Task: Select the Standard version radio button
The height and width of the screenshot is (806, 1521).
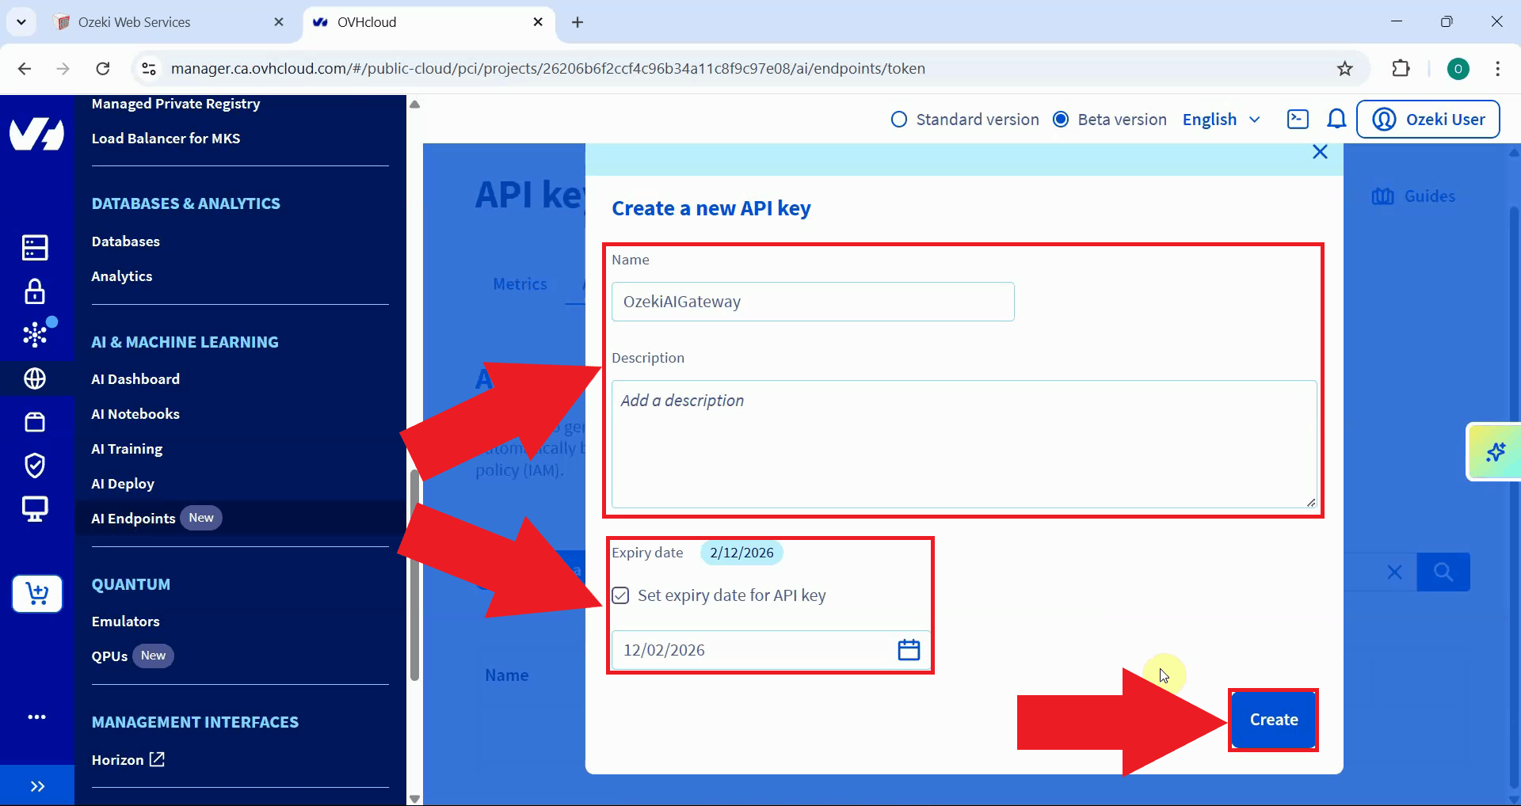Action: [x=898, y=119]
